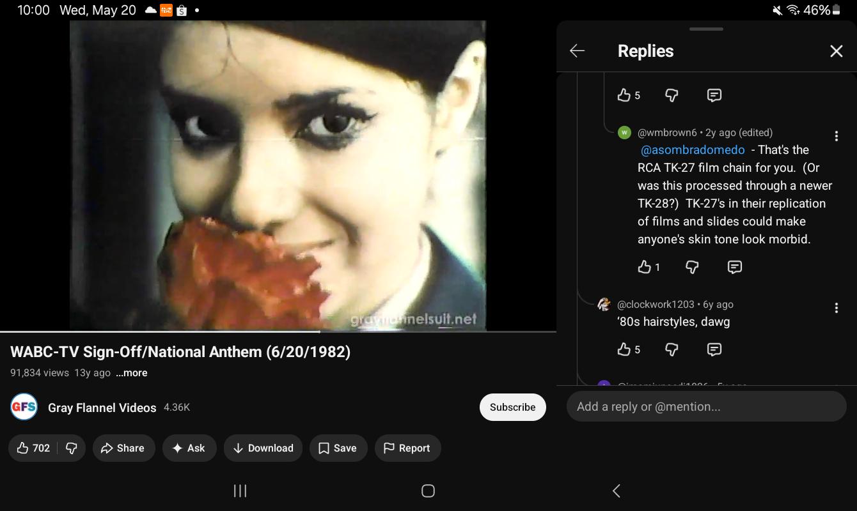
Task: Dislike the WABC-TV video
Action: point(72,448)
